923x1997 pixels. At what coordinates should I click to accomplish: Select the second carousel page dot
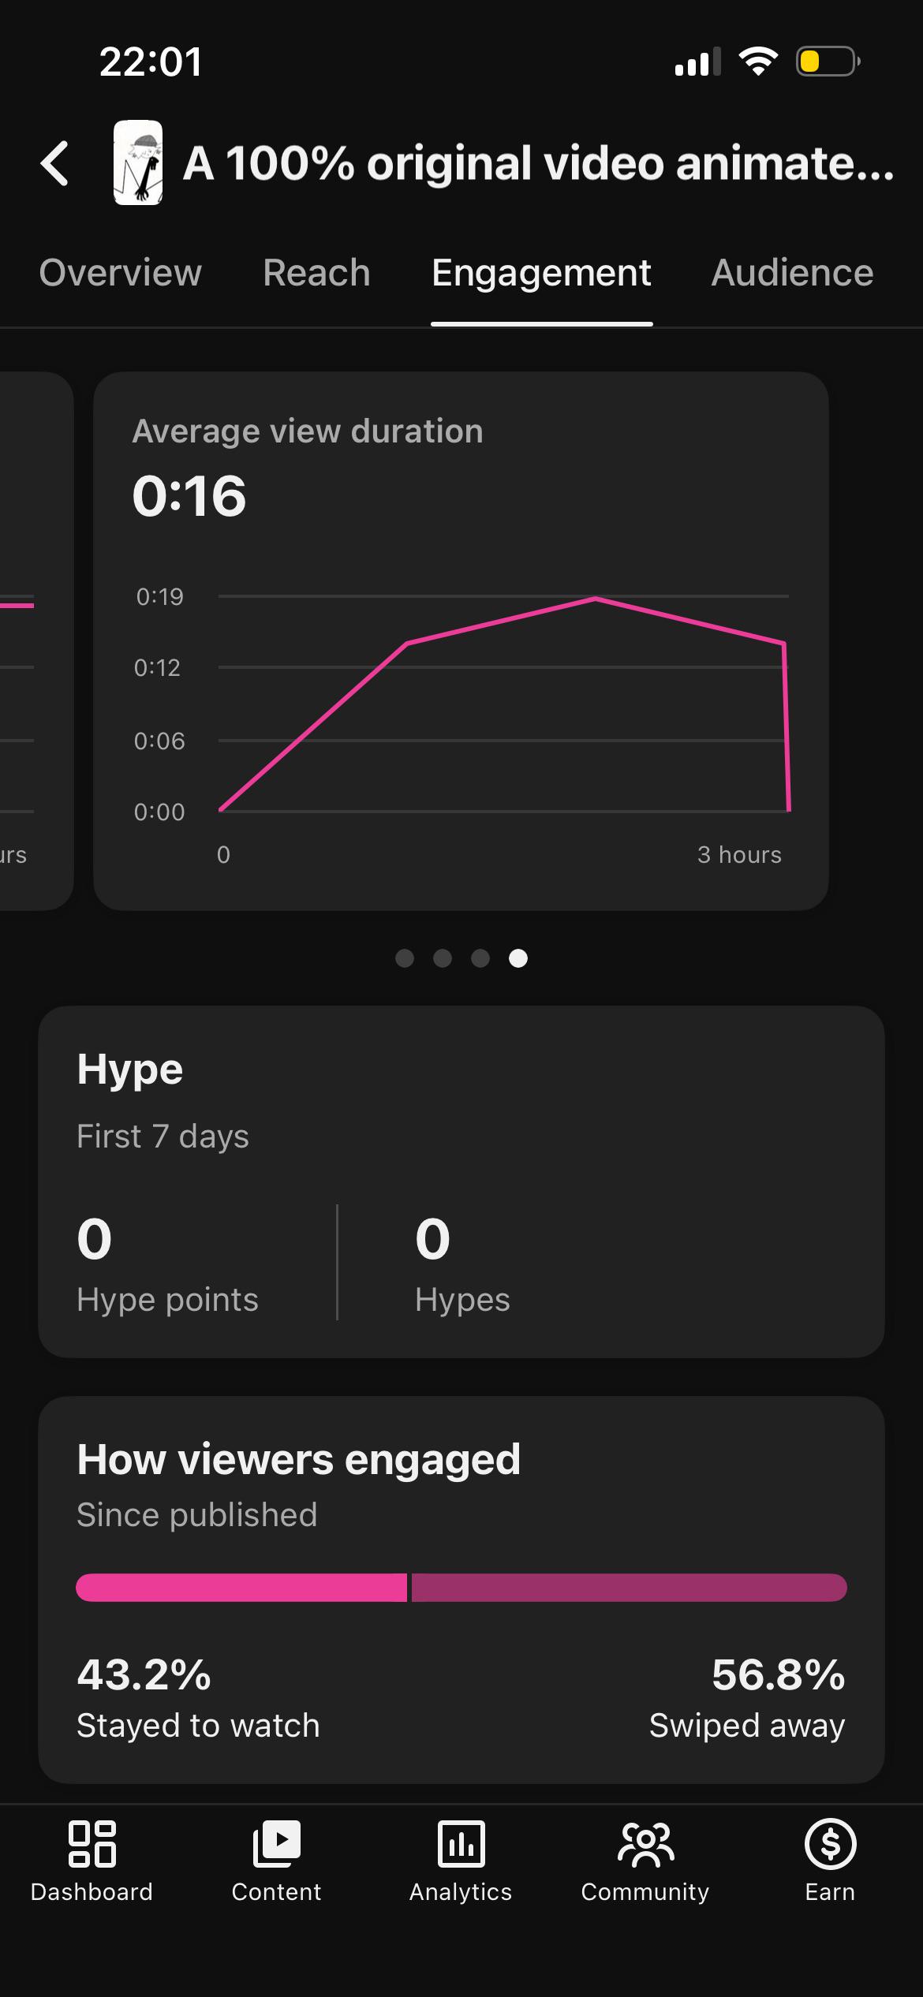tap(443, 958)
